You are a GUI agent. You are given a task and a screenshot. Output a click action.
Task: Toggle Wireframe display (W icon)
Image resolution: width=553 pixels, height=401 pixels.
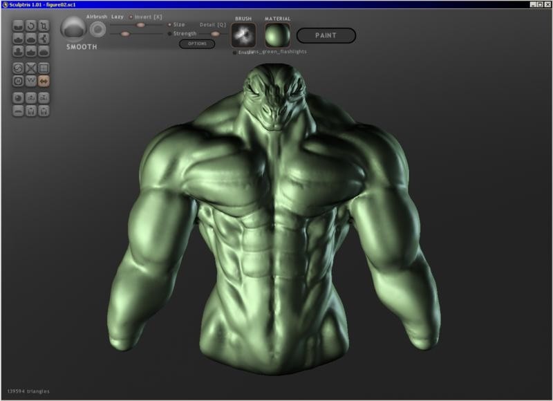31,81
